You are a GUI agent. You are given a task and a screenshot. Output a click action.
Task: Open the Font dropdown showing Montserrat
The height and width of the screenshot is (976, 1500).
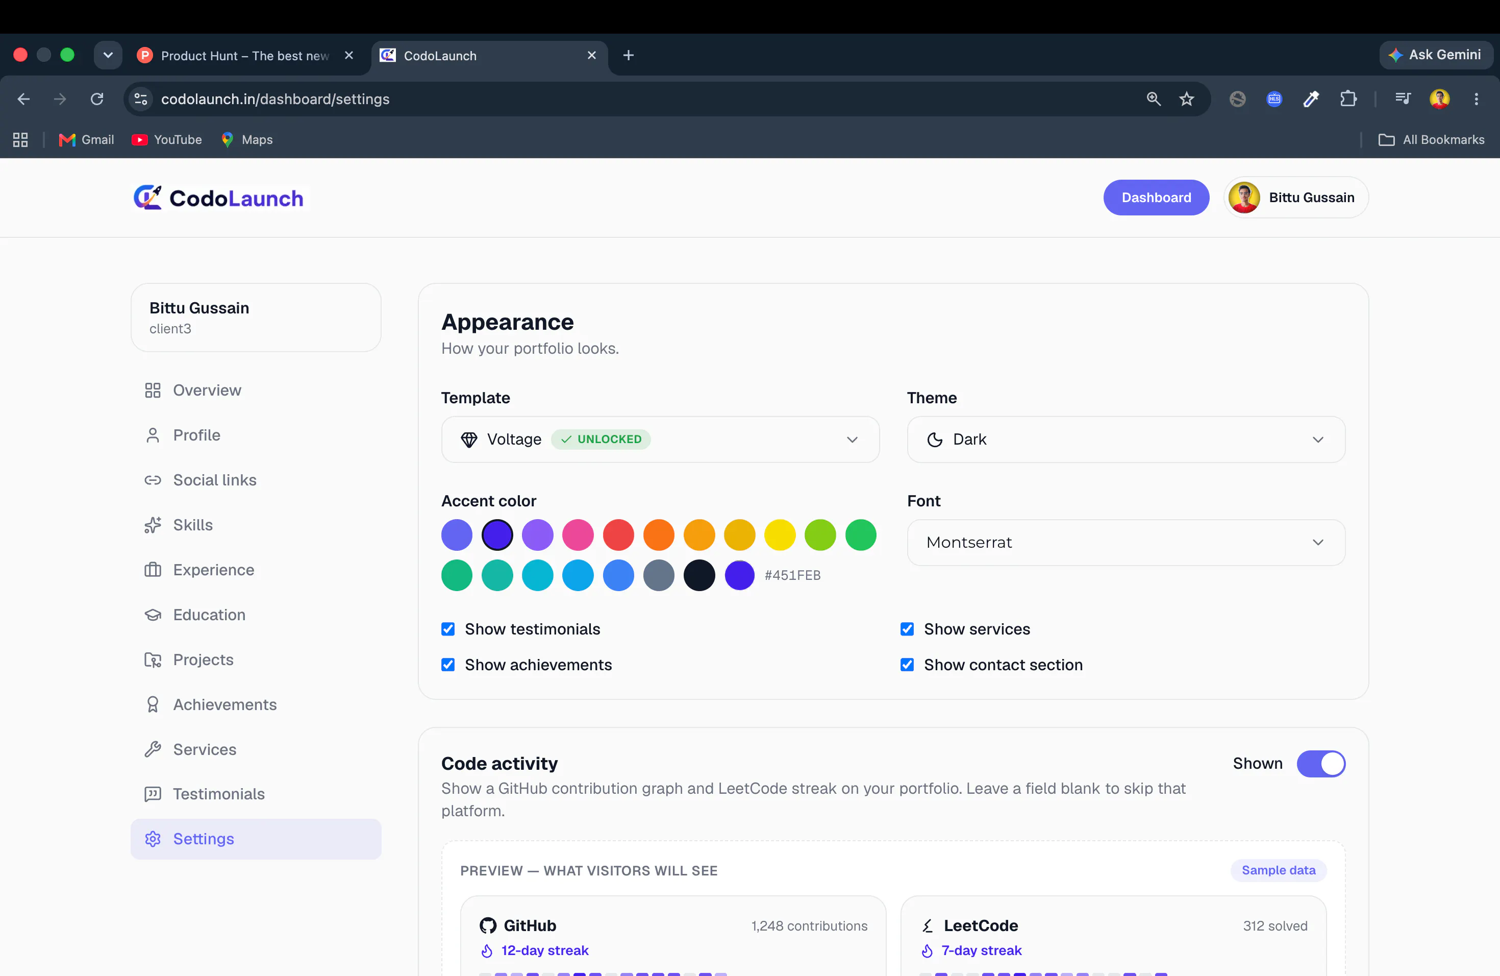[1126, 543]
